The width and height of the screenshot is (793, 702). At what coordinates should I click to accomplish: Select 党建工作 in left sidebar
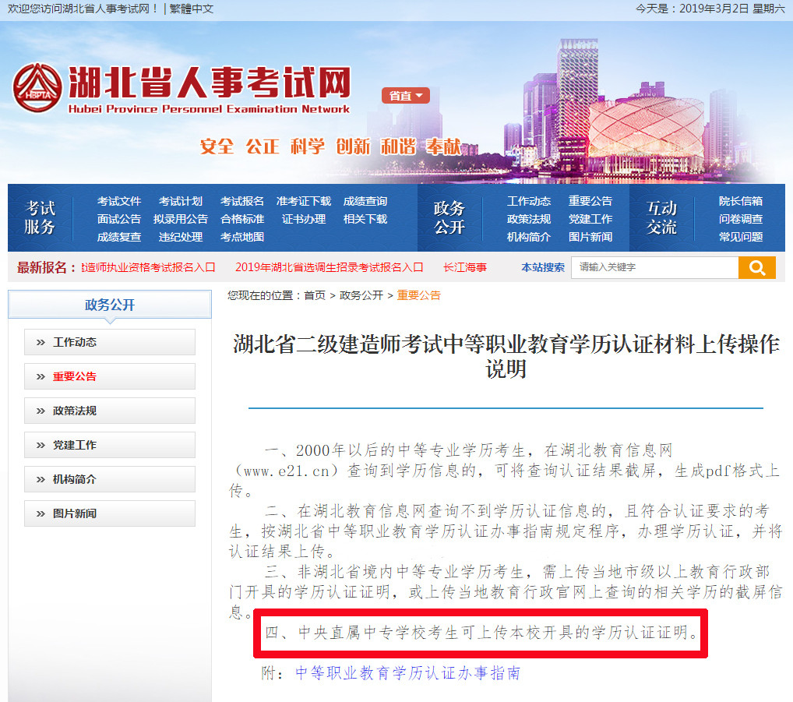tap(110, 445)
